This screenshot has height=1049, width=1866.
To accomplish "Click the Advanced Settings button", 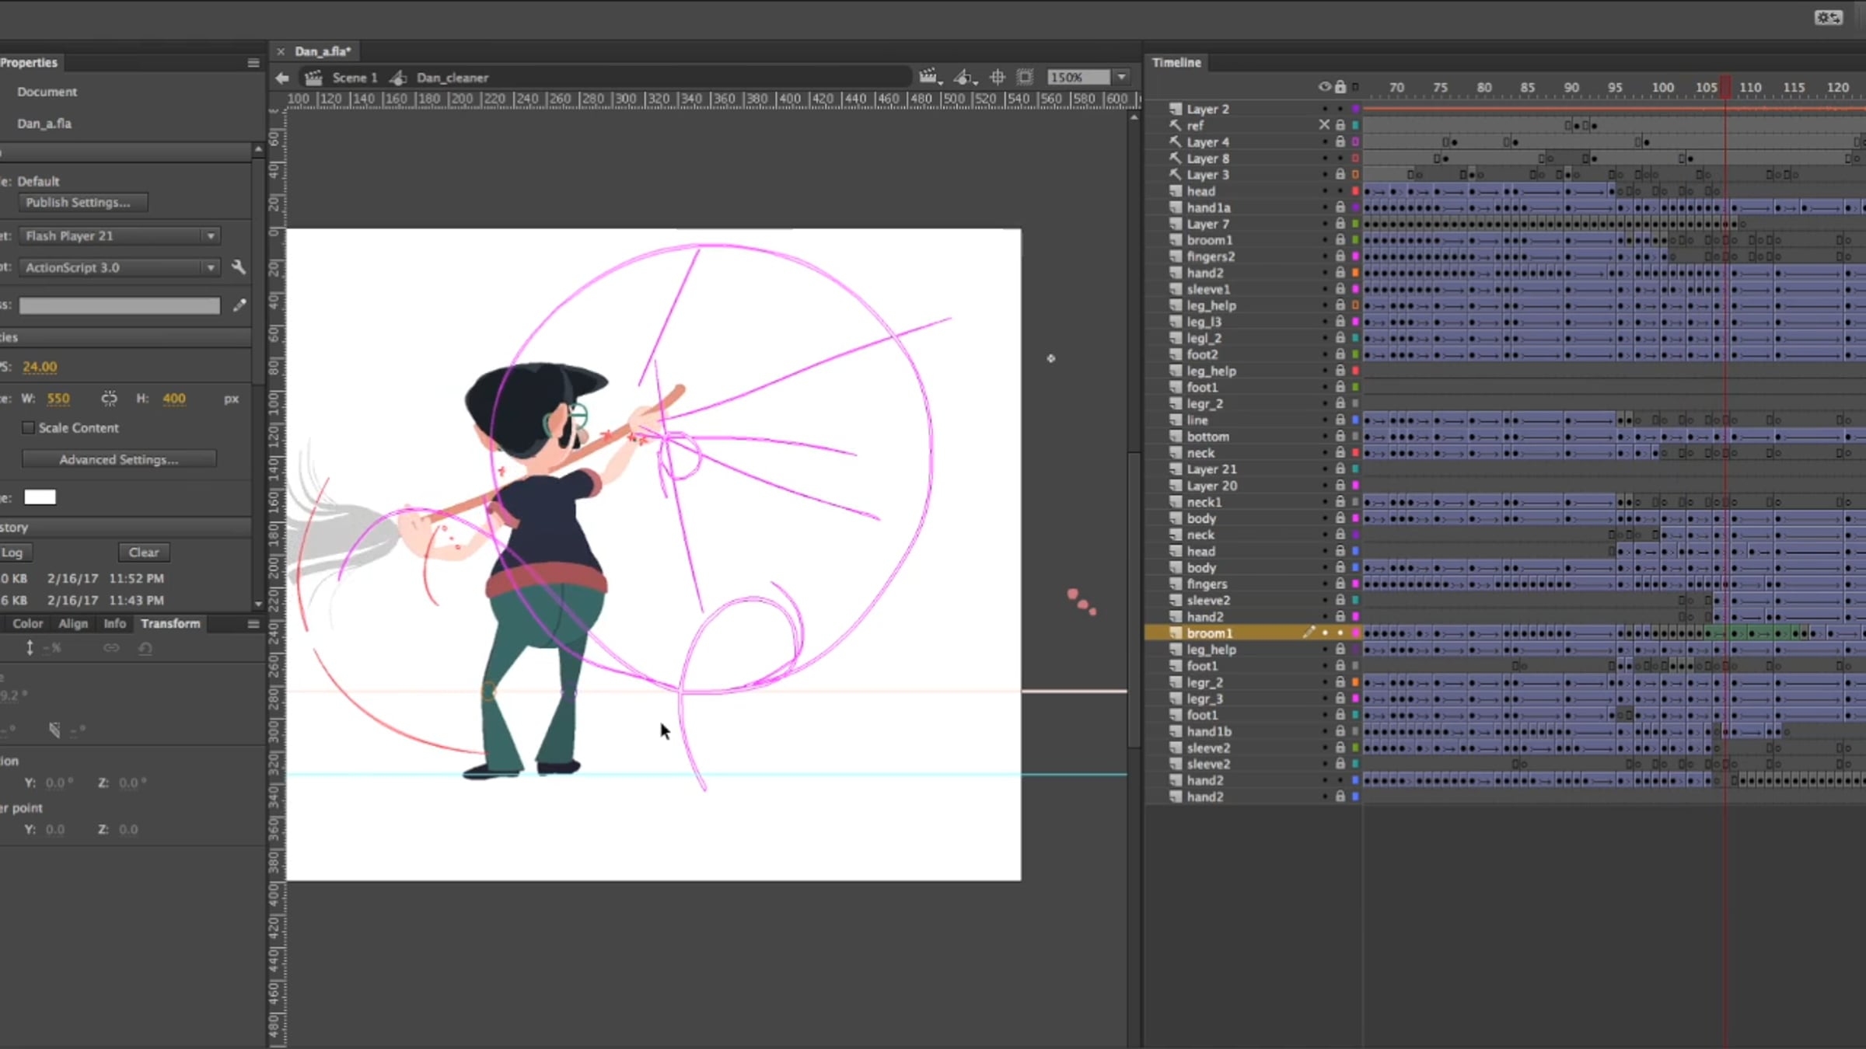I will (119, 460).
